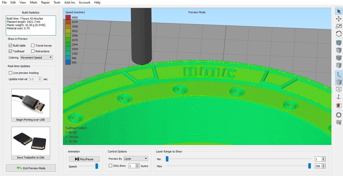Activate the translate view move tool
The height and width of the screenshot is (176, 343).
339,19
